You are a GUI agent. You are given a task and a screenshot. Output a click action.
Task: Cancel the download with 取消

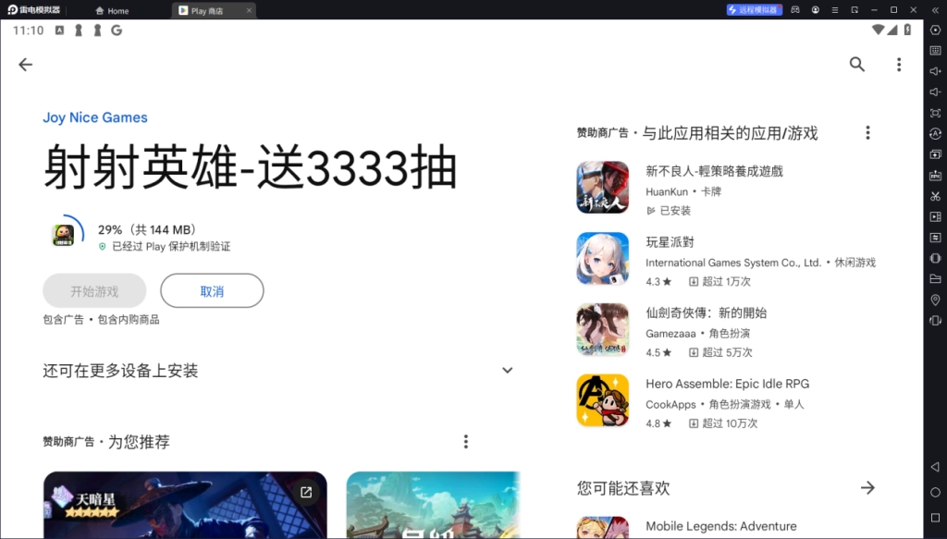[x=212, y=291]
